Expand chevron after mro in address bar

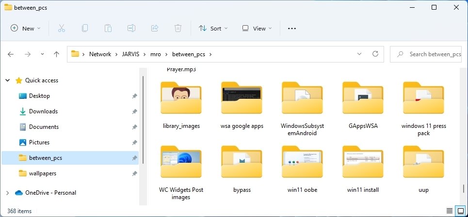pos(166,54)
